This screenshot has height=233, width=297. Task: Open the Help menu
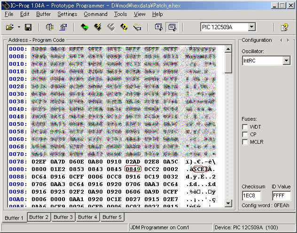pos(157,14)
